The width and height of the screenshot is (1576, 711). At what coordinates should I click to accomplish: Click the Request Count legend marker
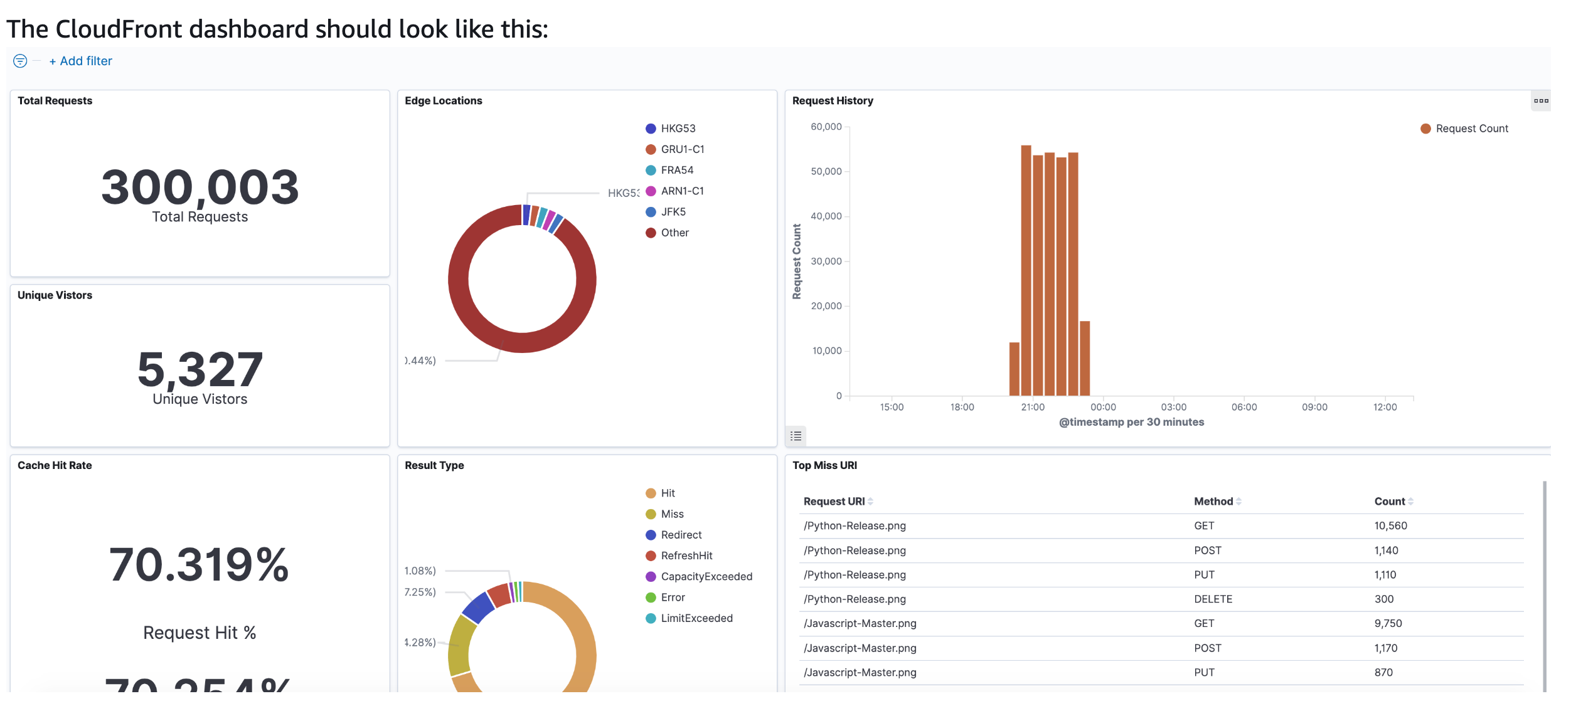pyautogui.click(x=1425, y=128)
